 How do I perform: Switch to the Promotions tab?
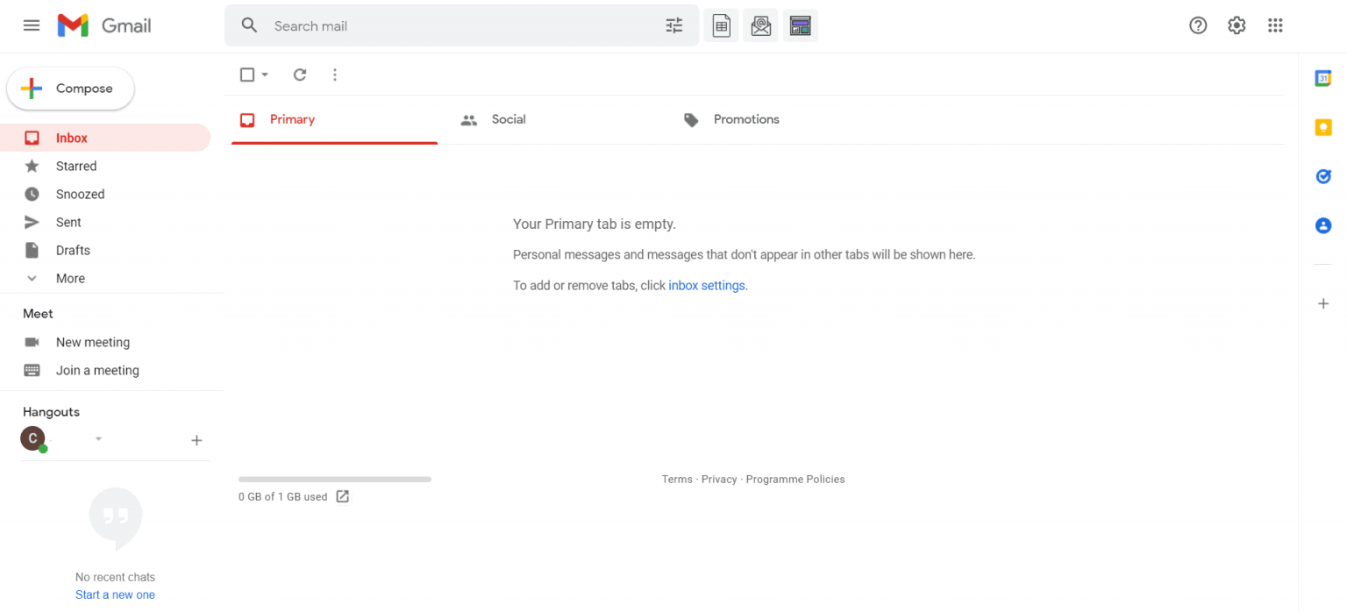coord(745,119)
